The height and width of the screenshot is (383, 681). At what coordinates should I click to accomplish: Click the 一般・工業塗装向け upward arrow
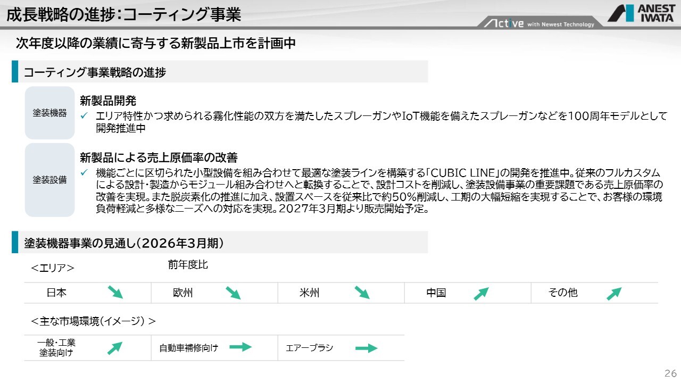pos(114,348)
